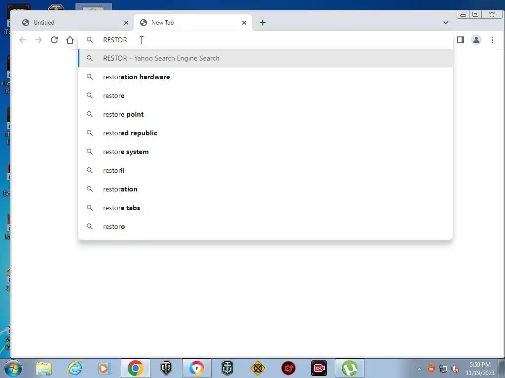505x378 pixels.
Task: Select RESTOR - Yahoo Search Engine Search
Action: [x=265, y=58]
